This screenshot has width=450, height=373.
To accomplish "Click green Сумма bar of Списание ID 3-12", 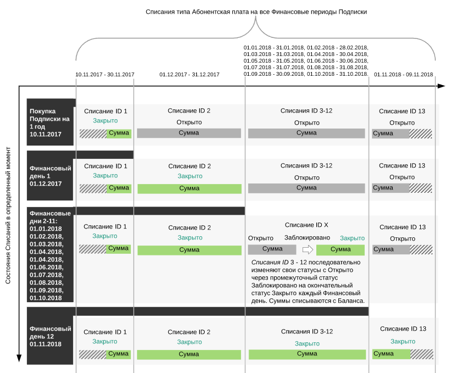I will (306, 354).
